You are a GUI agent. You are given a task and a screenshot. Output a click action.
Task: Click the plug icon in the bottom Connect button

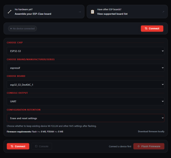coord(12,146)
